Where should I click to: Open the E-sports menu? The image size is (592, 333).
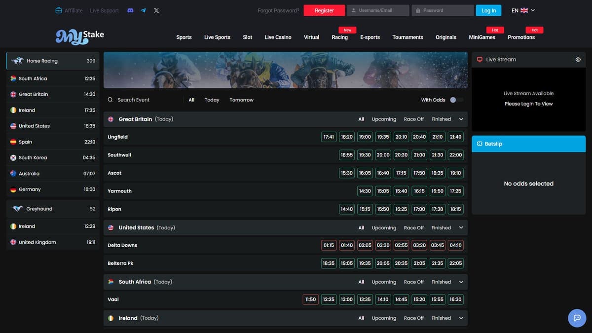[370, 37]
